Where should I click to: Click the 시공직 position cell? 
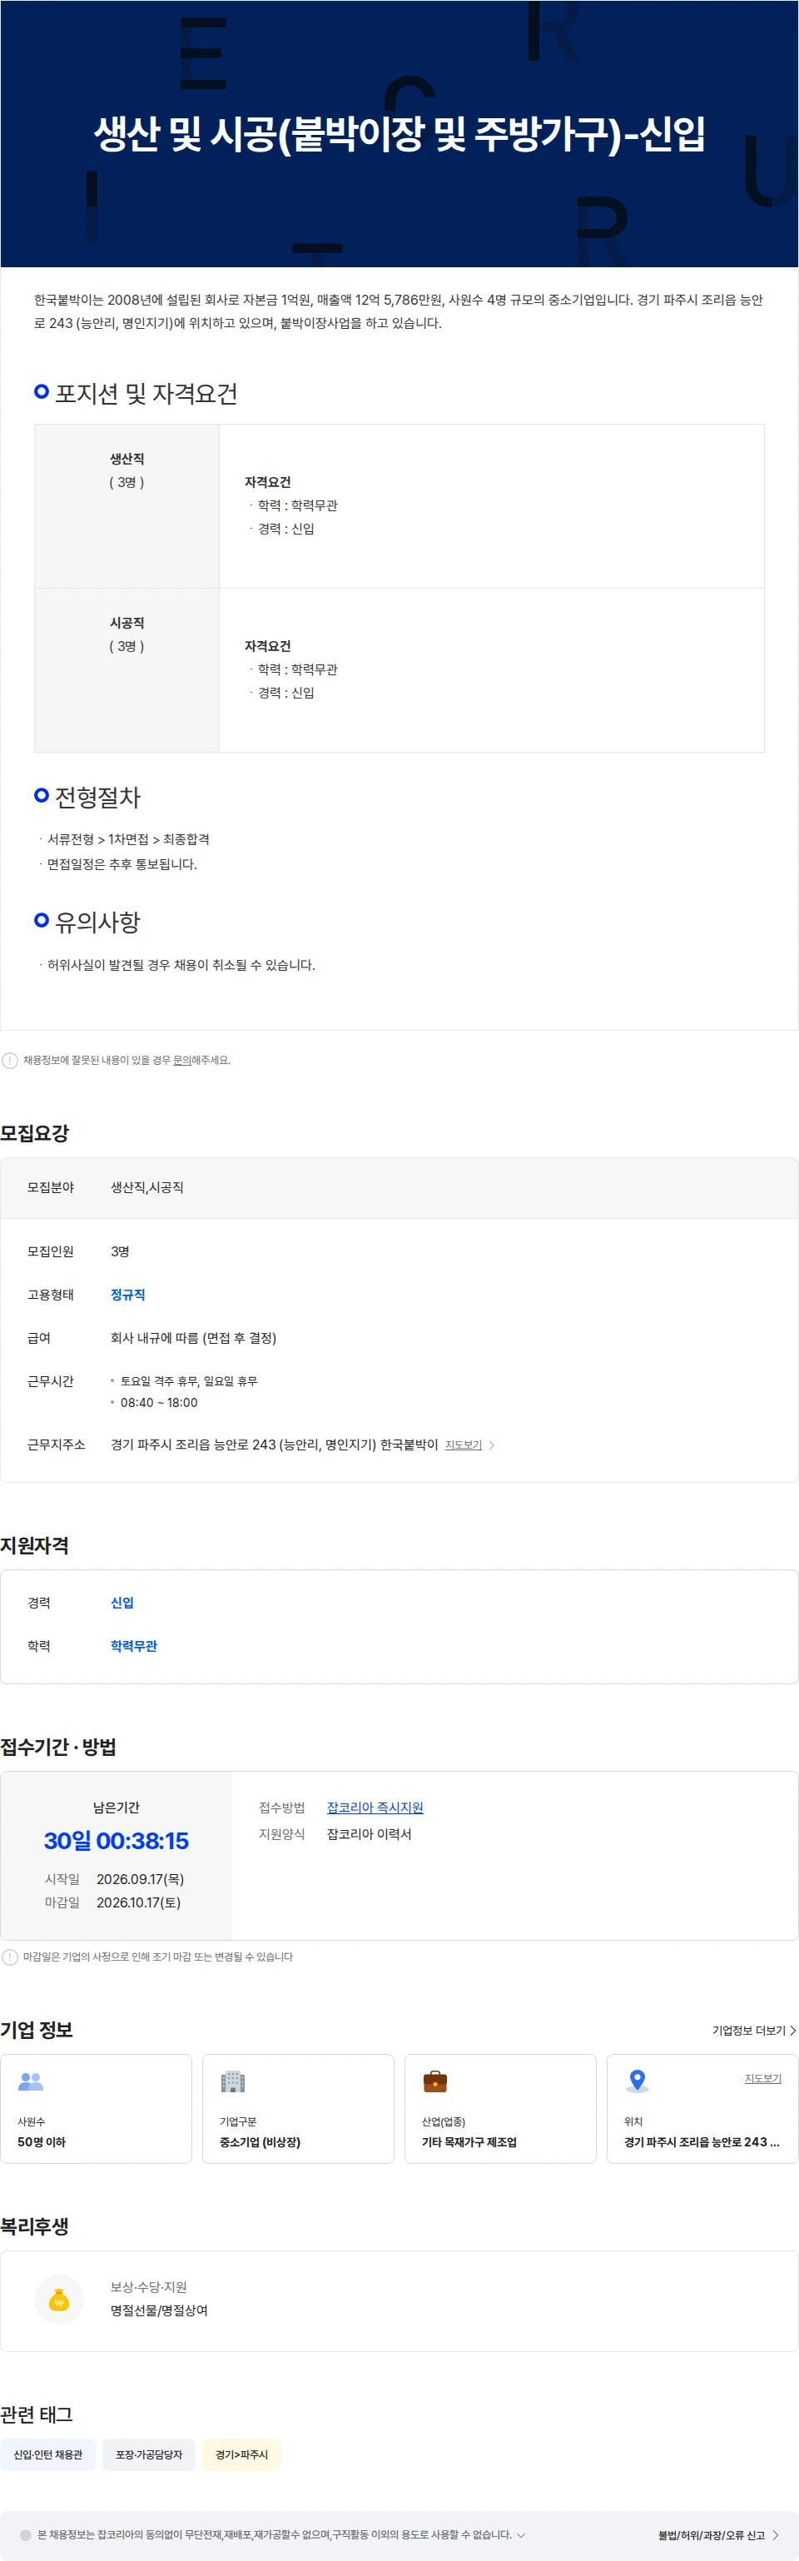tap(127, 670)
